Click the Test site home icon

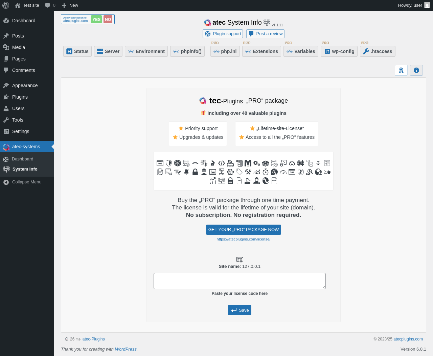(x=18, y=5)
